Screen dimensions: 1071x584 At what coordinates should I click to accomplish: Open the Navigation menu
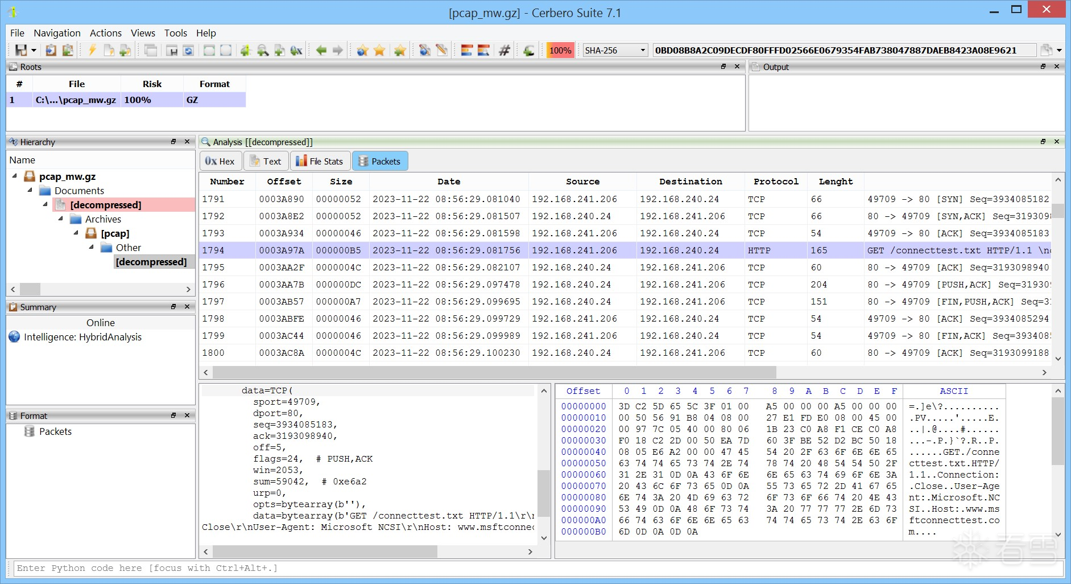[57, 33]
